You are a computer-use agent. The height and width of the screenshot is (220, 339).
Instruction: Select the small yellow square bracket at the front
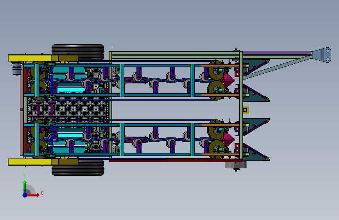pyautogui.click(x=246, y=110)
